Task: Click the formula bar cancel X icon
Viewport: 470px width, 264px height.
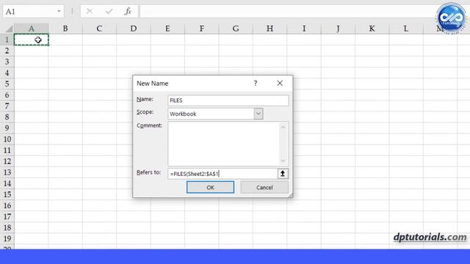Action: click(x=90, y=12)
